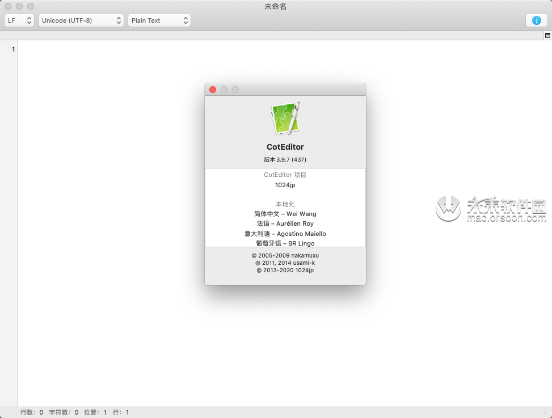Click the 位置 value in status bar
Viewport: 552px width, 418px height.
point(95,412)
